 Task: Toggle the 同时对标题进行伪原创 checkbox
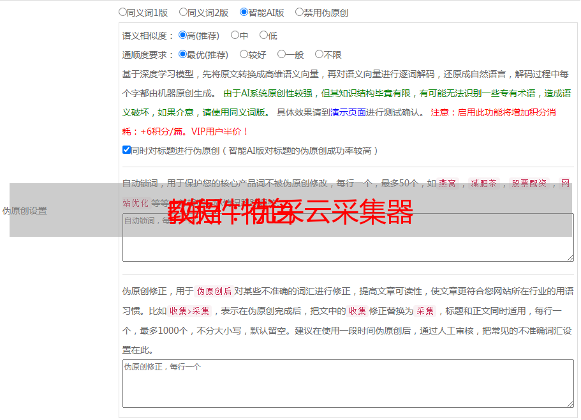click(x=126, y=150)
